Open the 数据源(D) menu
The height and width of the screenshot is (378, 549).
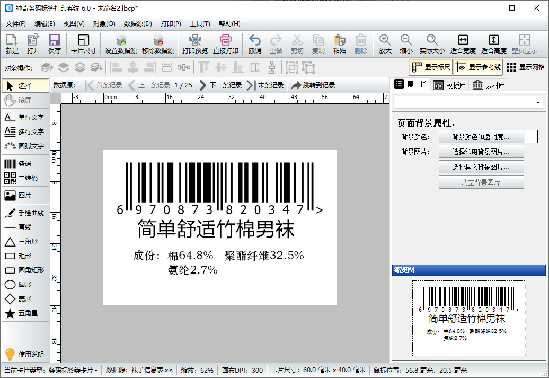point(138,24)
